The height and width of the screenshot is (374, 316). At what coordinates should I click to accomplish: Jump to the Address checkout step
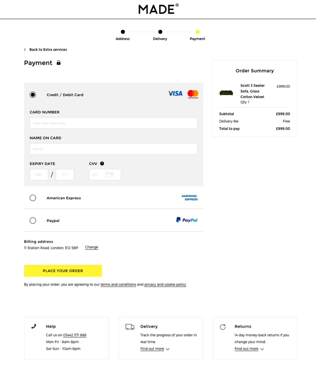click(x=123, y=32)
